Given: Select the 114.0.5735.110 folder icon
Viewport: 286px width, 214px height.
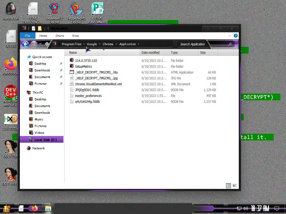Looking at the screenshot, I should coord(72,60).
